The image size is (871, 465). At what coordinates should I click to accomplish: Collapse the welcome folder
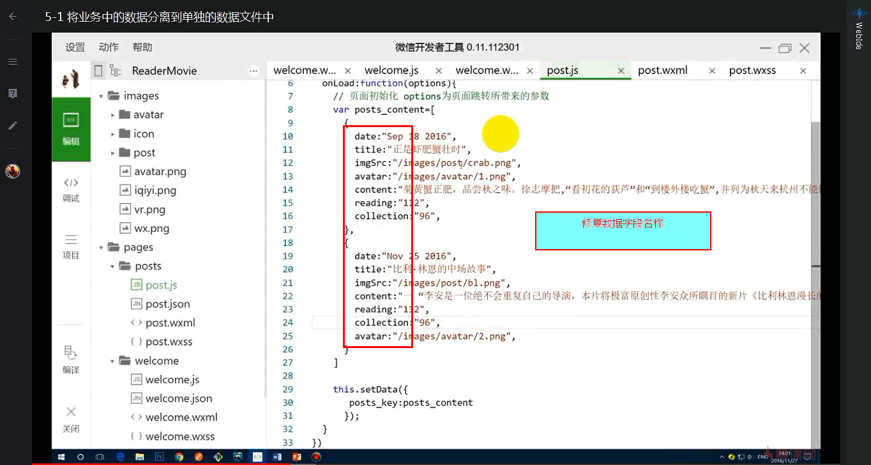[x=112, y=361]
